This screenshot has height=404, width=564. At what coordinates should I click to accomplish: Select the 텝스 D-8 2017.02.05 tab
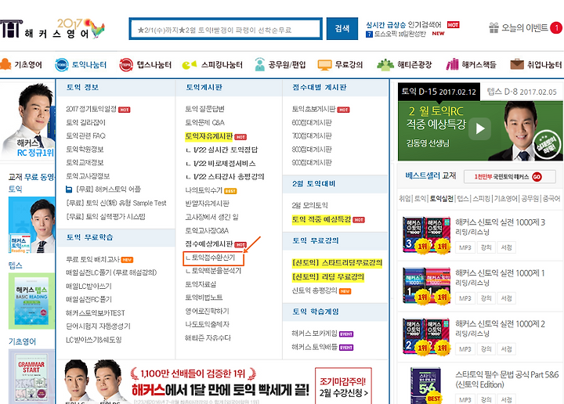[522, 92]
